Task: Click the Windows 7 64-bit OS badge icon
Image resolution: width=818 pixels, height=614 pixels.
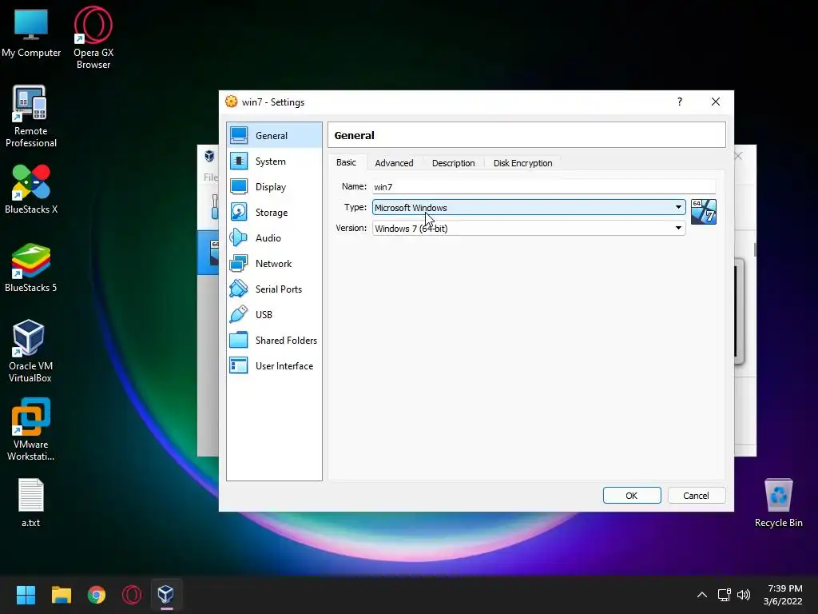Action: tap(703, 211)
